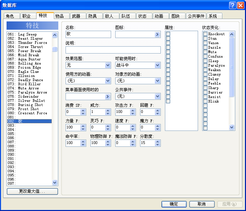Image resolution: width=246 pixels, height=211 pixels.
Task: Open the 可能使用时 dropdown
Action: (x=157, y=65)
